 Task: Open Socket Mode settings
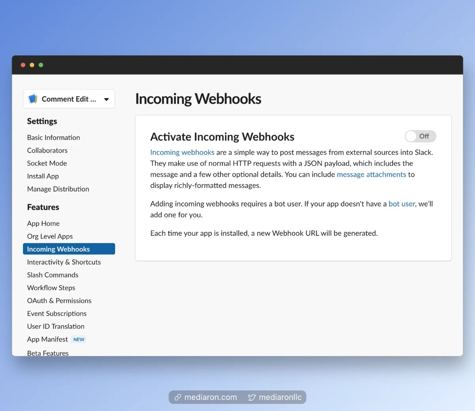(x=47, y=163)
